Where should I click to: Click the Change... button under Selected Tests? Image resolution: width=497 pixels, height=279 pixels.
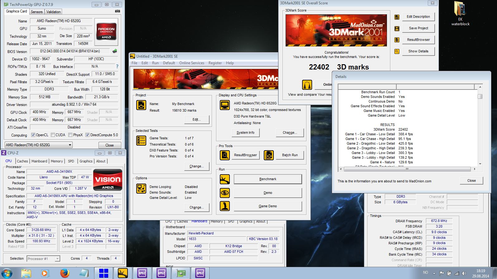(x=197, y=166)
